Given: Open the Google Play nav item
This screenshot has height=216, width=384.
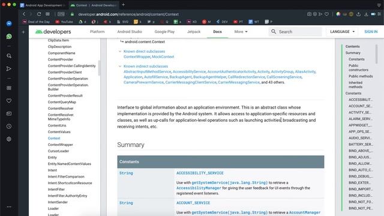Looking at the screenshot, I should tap(164, 32).
